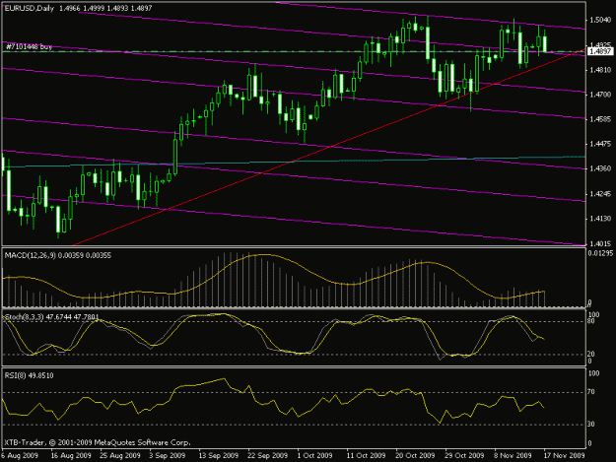
Task: Click the 1.4810 price axis value
Action: (600, 70)
